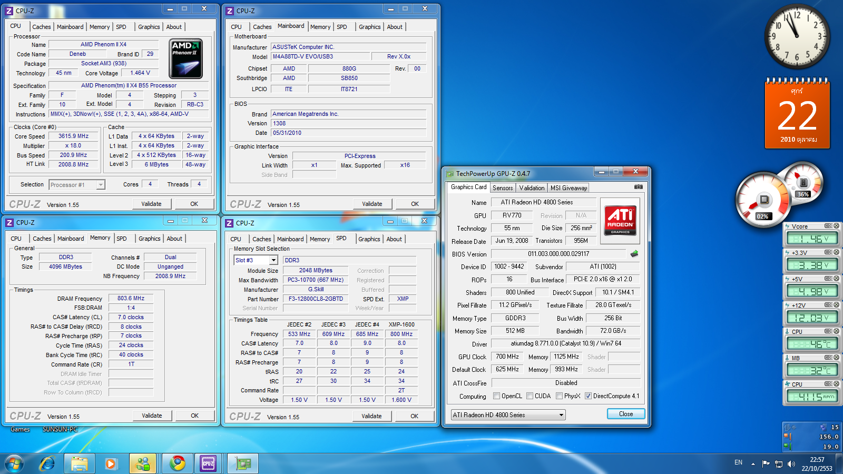The width and height of the screenshot is (843, 474).
Task: Enable the OpenCL checkbox
Action: 496,396
